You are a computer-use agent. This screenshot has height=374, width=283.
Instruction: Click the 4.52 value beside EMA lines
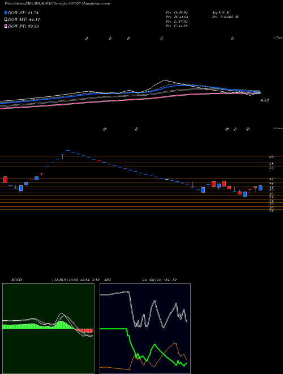[265, 100]
